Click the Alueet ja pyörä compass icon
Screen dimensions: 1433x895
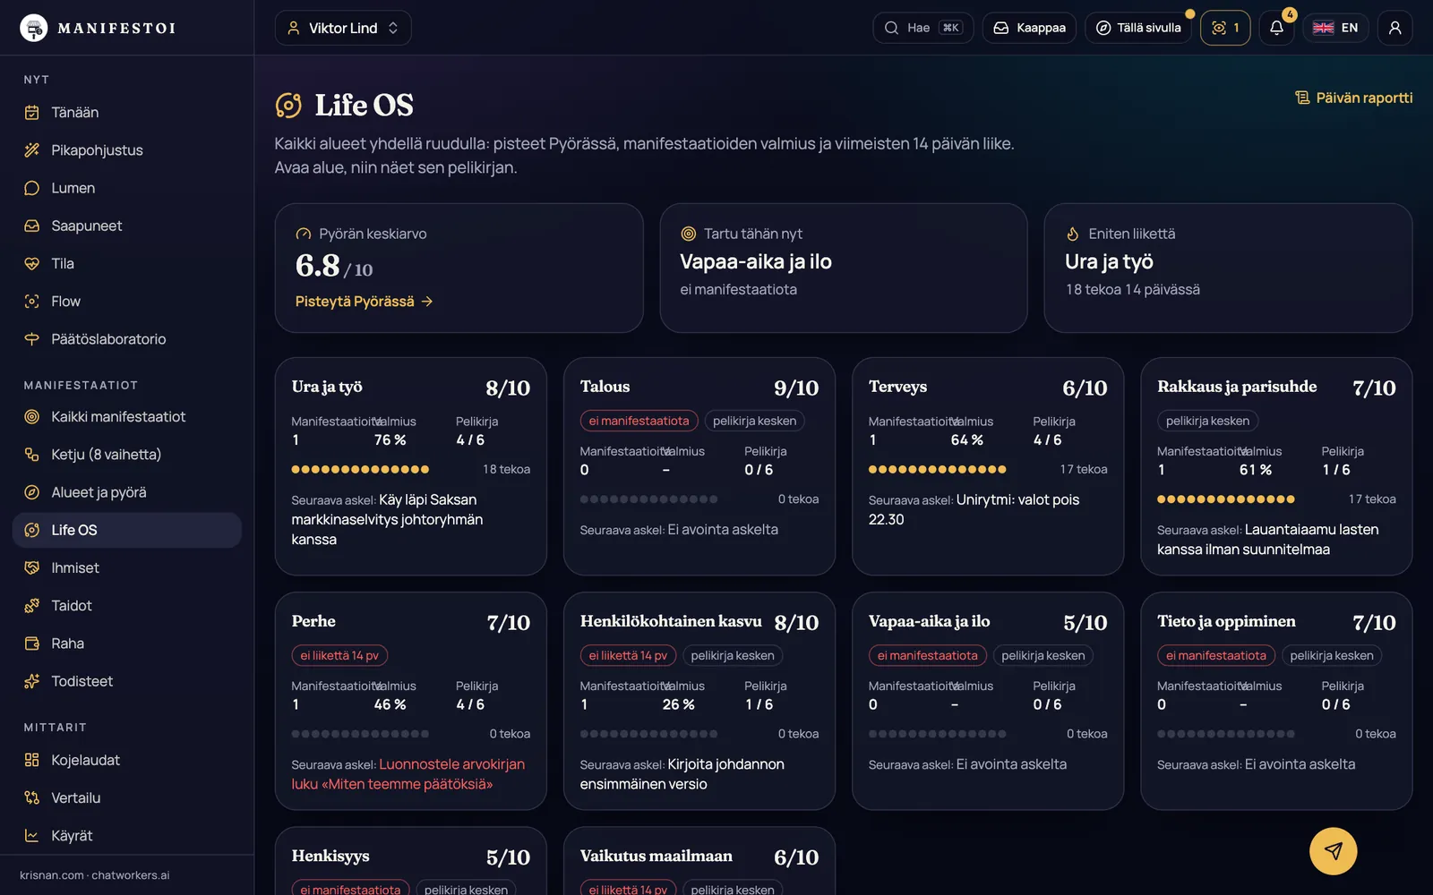point(32,492)
